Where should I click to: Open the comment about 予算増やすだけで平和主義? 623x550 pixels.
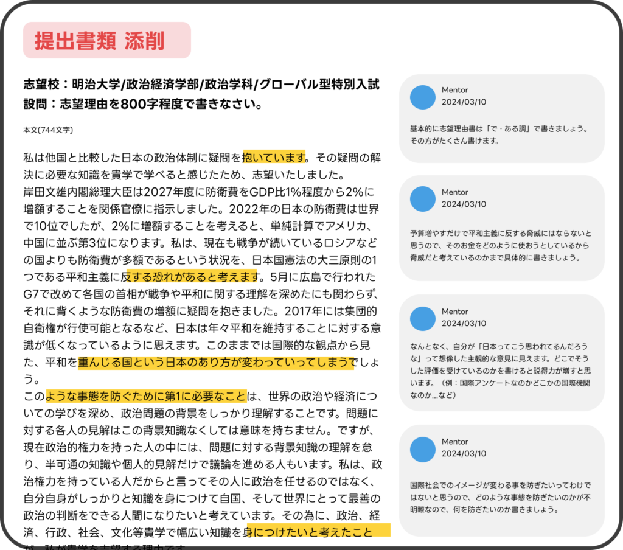coord(502,228)
